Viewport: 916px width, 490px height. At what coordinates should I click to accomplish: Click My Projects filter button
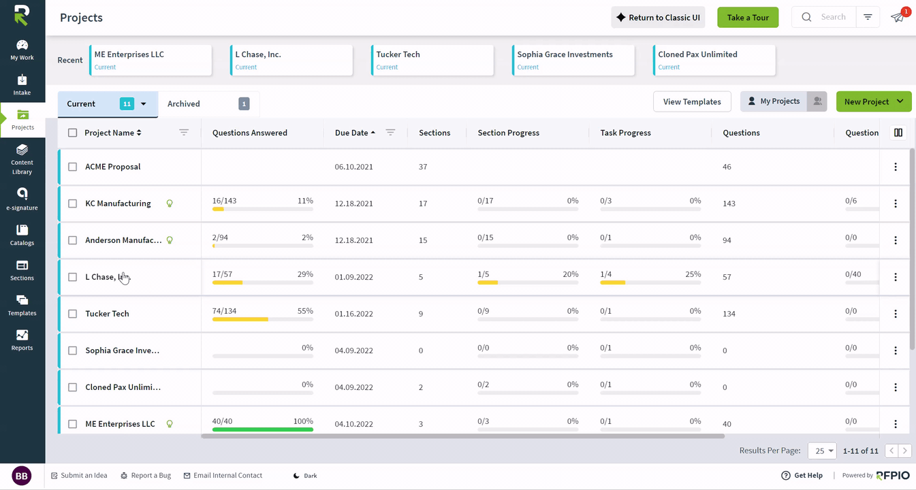click(774, 101)
